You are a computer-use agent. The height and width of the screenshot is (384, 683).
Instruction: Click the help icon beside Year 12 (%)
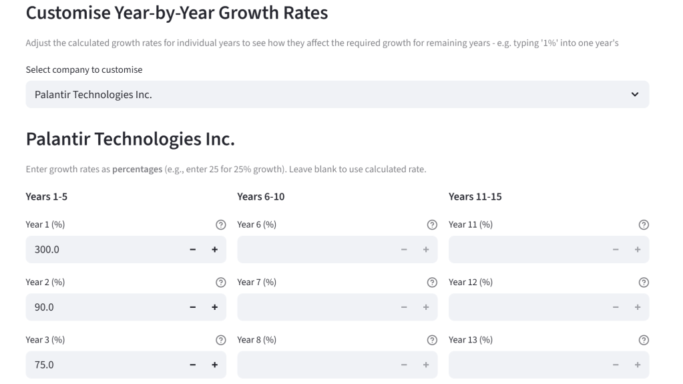pyautogui.click(x=644, y=282)
